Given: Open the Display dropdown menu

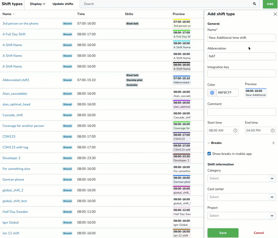Looking at the screenshot, I should coord(38,4).
